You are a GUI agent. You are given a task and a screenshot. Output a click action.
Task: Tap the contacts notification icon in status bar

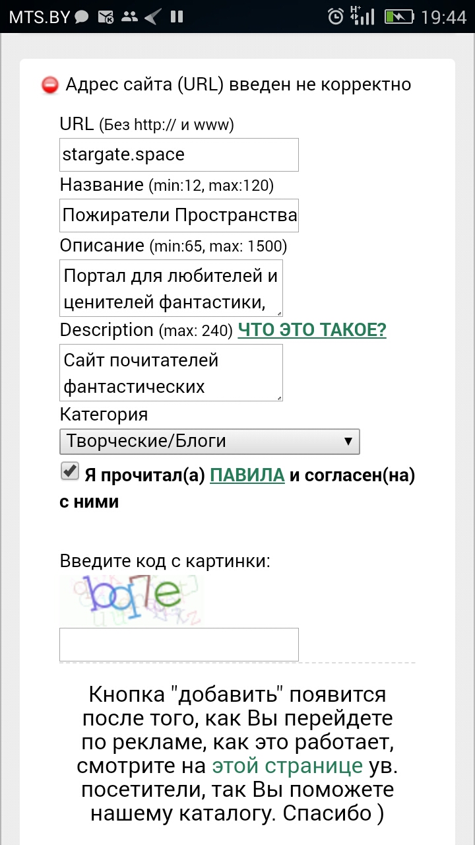[x=129, y=17]
